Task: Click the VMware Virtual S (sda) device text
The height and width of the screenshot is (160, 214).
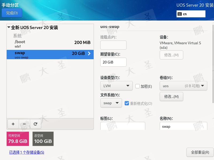Action: 180,45
